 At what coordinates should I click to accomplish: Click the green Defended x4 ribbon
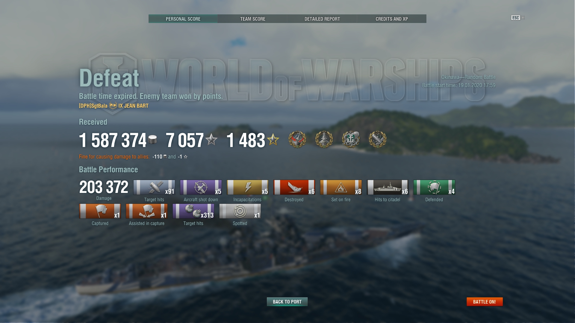(434, 187)
